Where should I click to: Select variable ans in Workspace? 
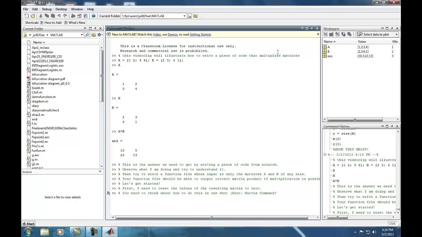pyautogui.click(x=330, y=56)
